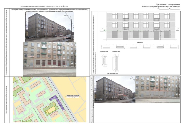
Task: Click the vertical "Ситуационный план объекта благоустройства" label
Action: [7, 100]
